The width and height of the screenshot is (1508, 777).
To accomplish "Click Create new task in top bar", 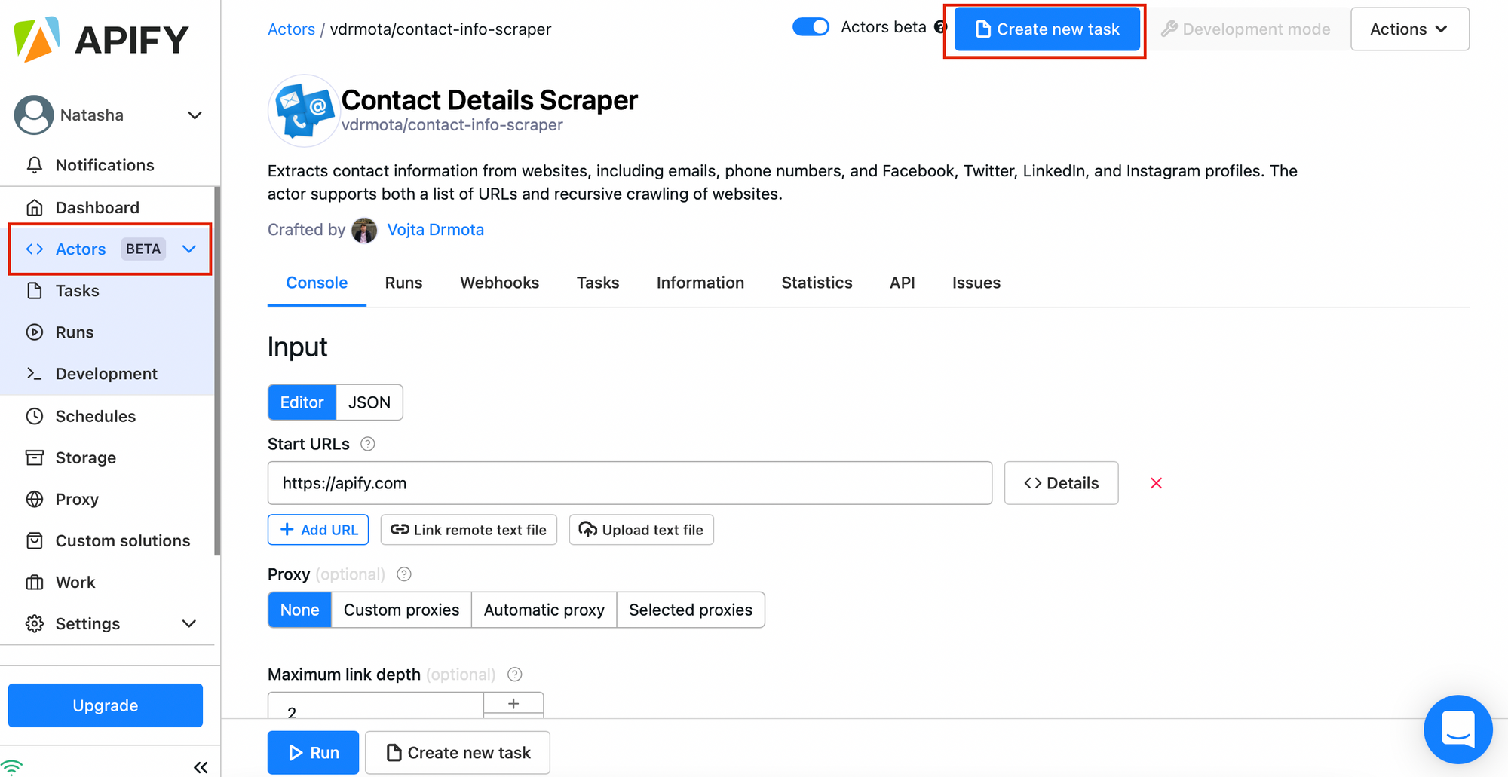I will pyautogui.click(x=1047, y=29).
